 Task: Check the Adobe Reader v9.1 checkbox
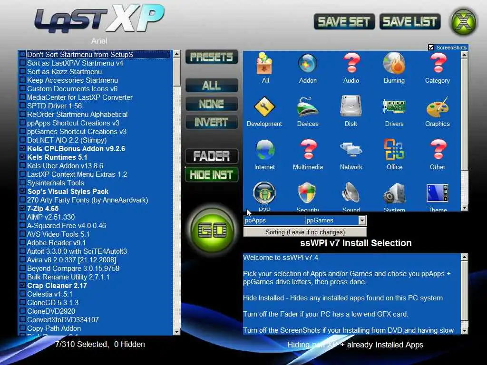click(23, 242)
